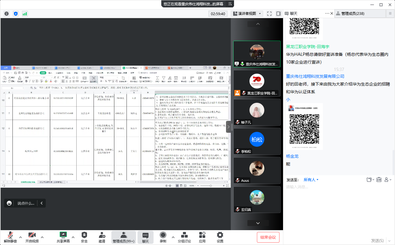Open the send-to 所有人 dropdown

311,180
